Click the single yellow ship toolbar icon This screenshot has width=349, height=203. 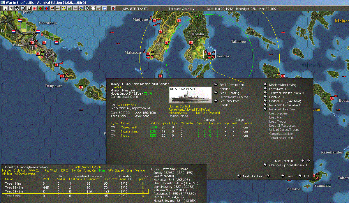click(58, 8)
